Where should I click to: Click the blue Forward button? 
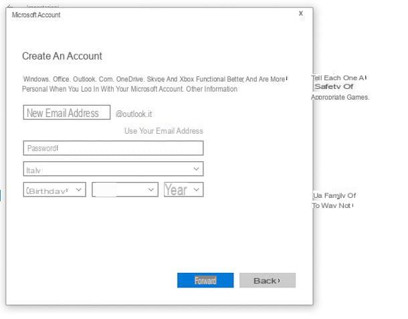tap(205, 280)
